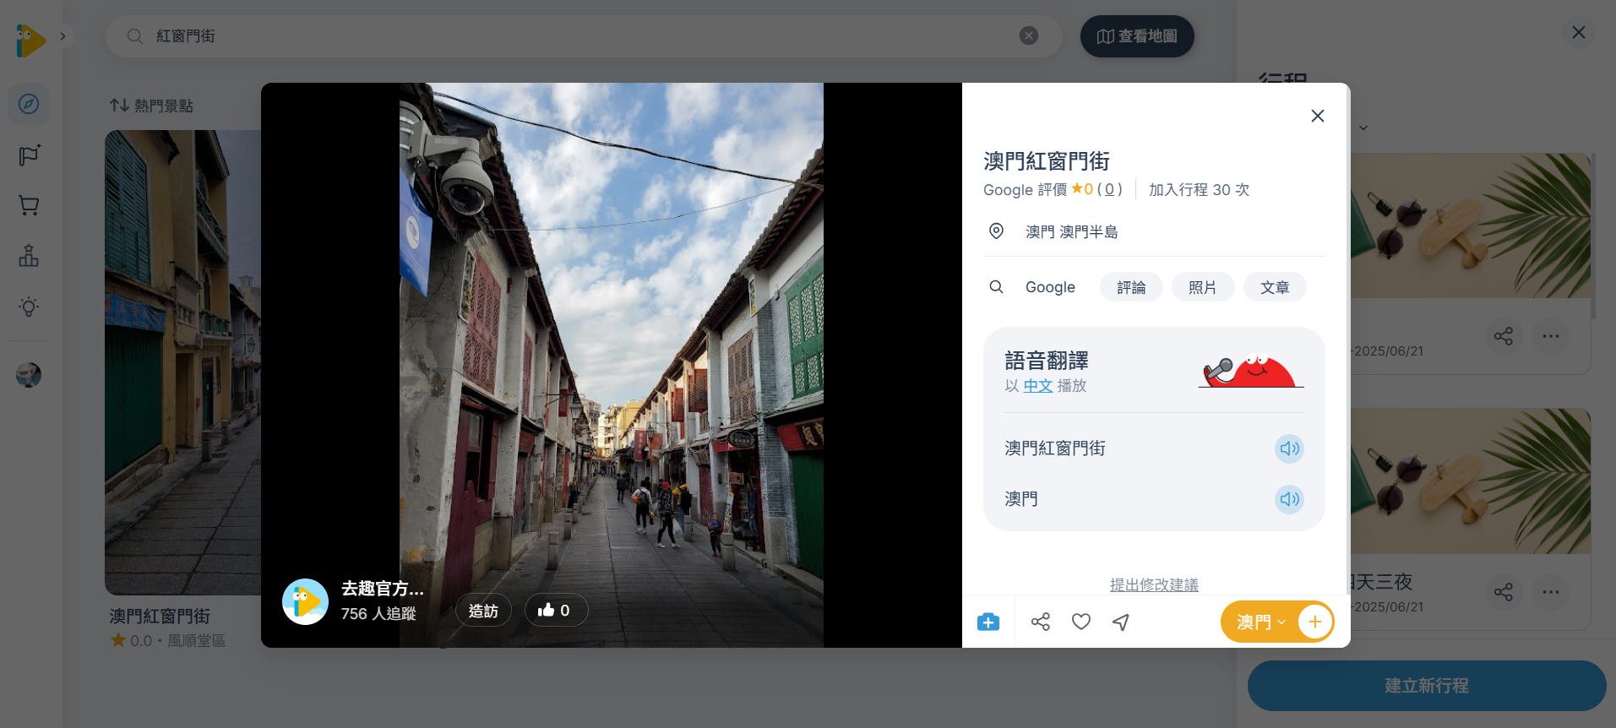1616x728 pixels.
Task: Close the itinerary side panel
Action: pos(1578,32)
